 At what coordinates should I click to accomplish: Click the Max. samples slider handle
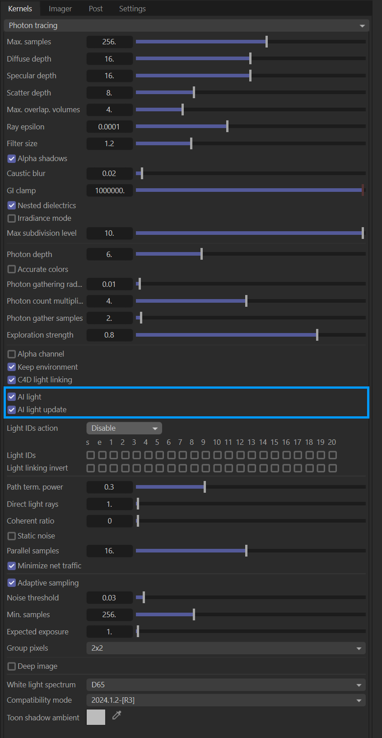pos(266,42)
